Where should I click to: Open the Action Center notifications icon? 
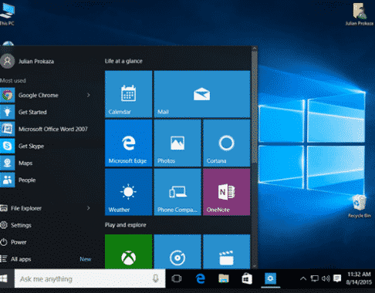pyautogui.click(x=337, y=278)
